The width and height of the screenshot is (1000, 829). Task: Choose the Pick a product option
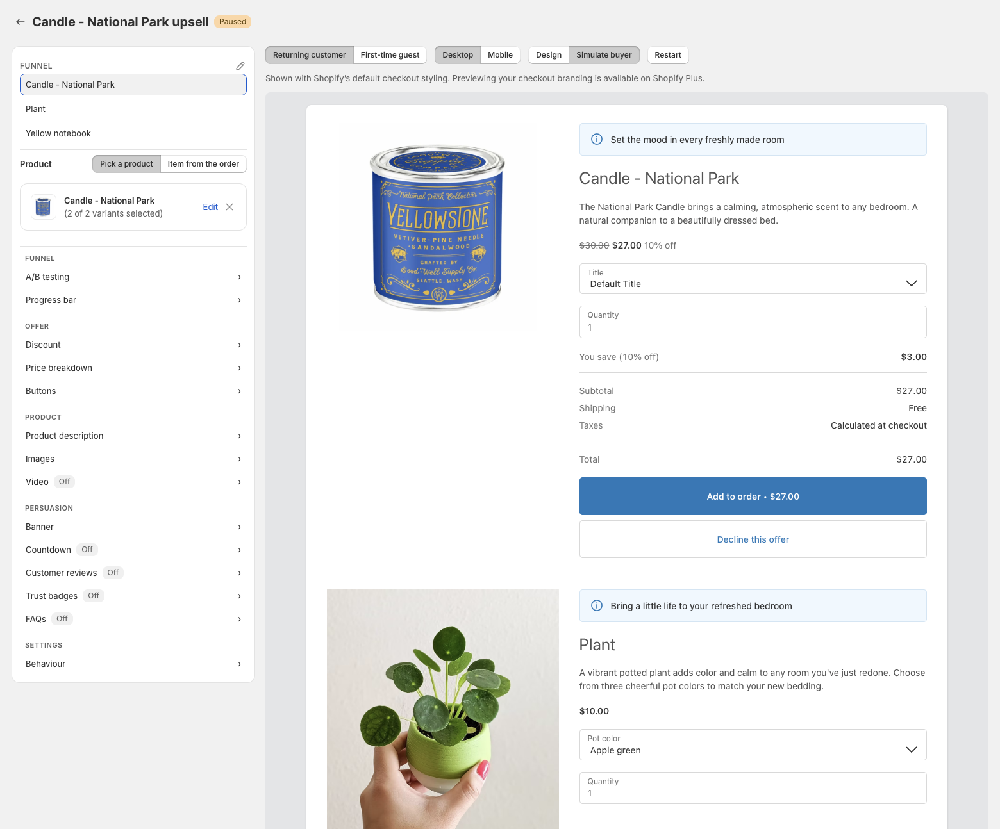[x=126, y=164]
